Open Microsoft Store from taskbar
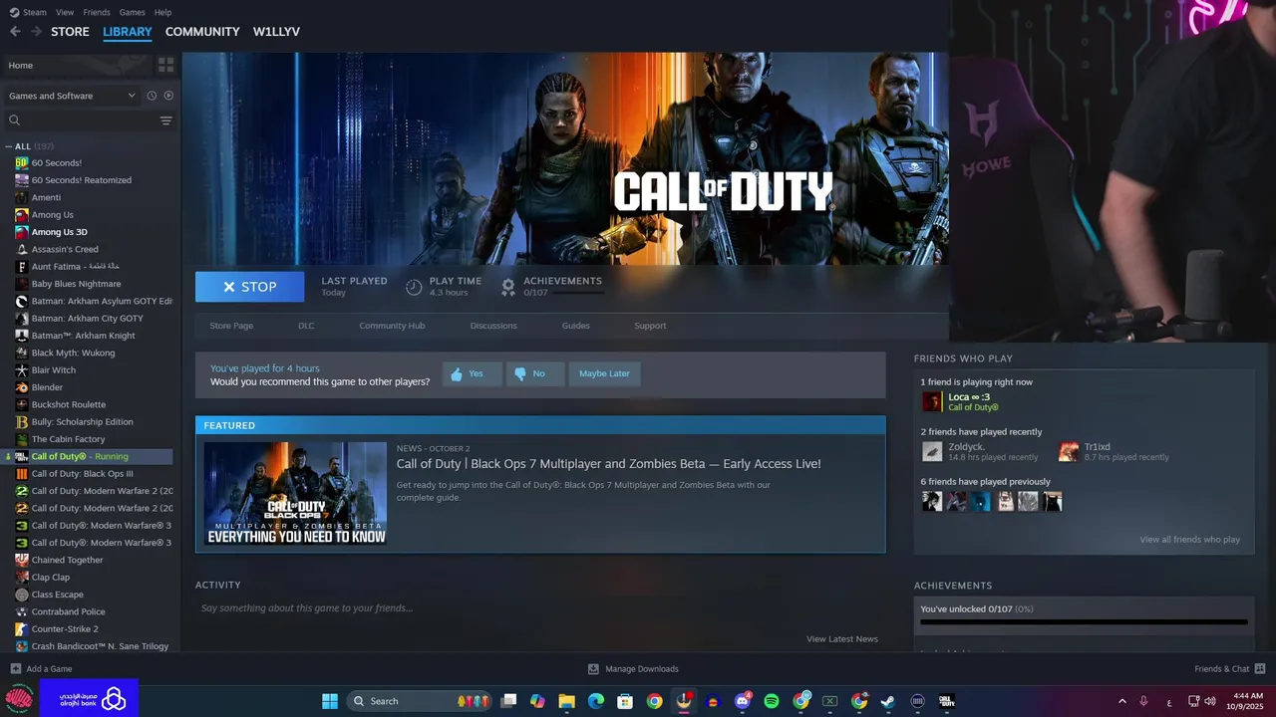Screen dimensions: 1276x717 (x=625, y=701)
